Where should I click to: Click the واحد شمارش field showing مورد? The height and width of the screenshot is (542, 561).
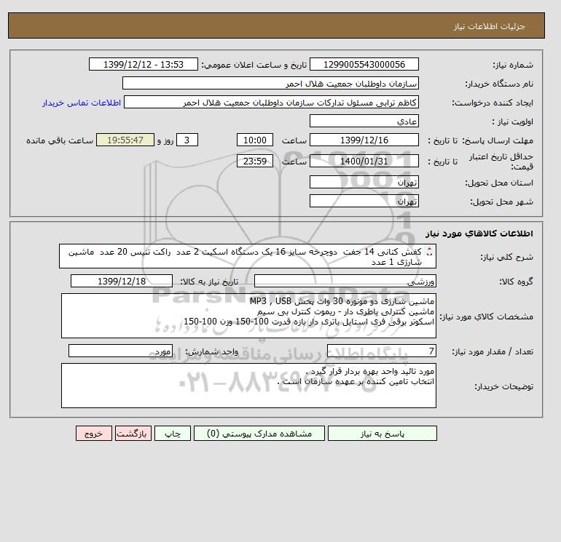[x=120, y=351]
